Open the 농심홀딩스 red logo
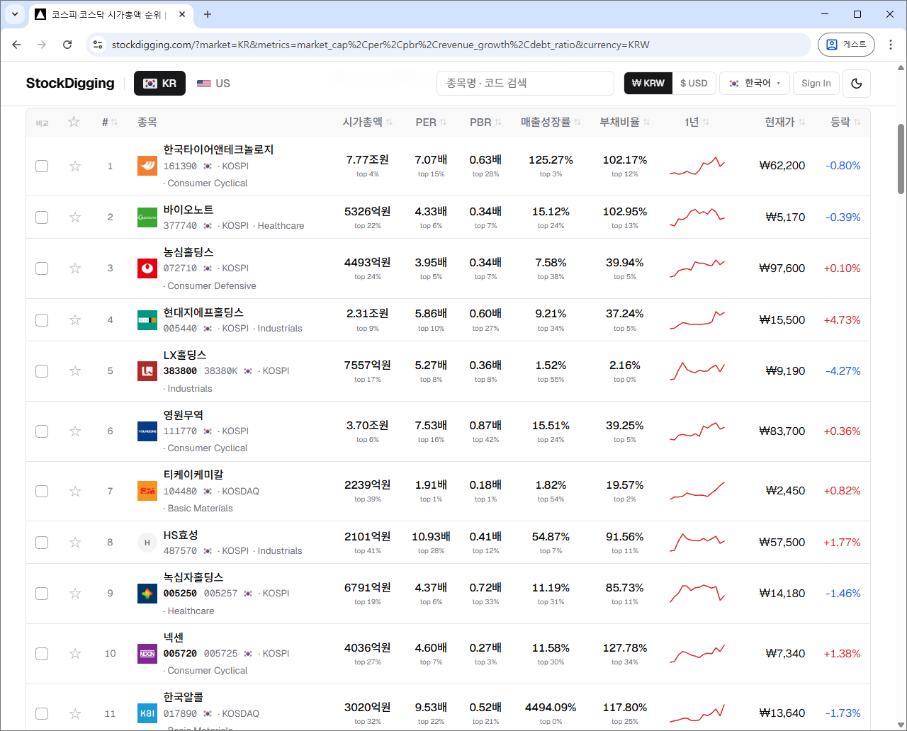907x731 pixels. click(x=147, y=268)
